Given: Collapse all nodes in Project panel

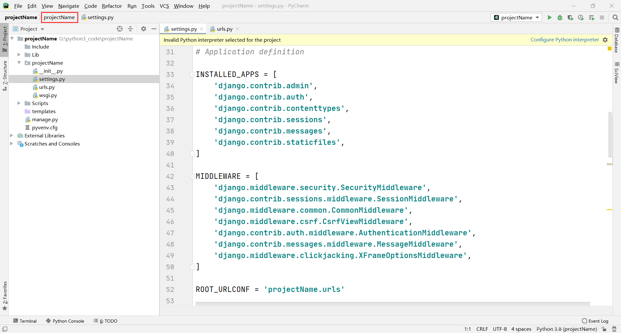Looking at the screenshot, I should (x=130, y=29).
